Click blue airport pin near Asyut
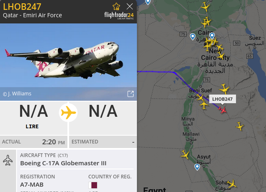266x192 pixels. [197, 167]
